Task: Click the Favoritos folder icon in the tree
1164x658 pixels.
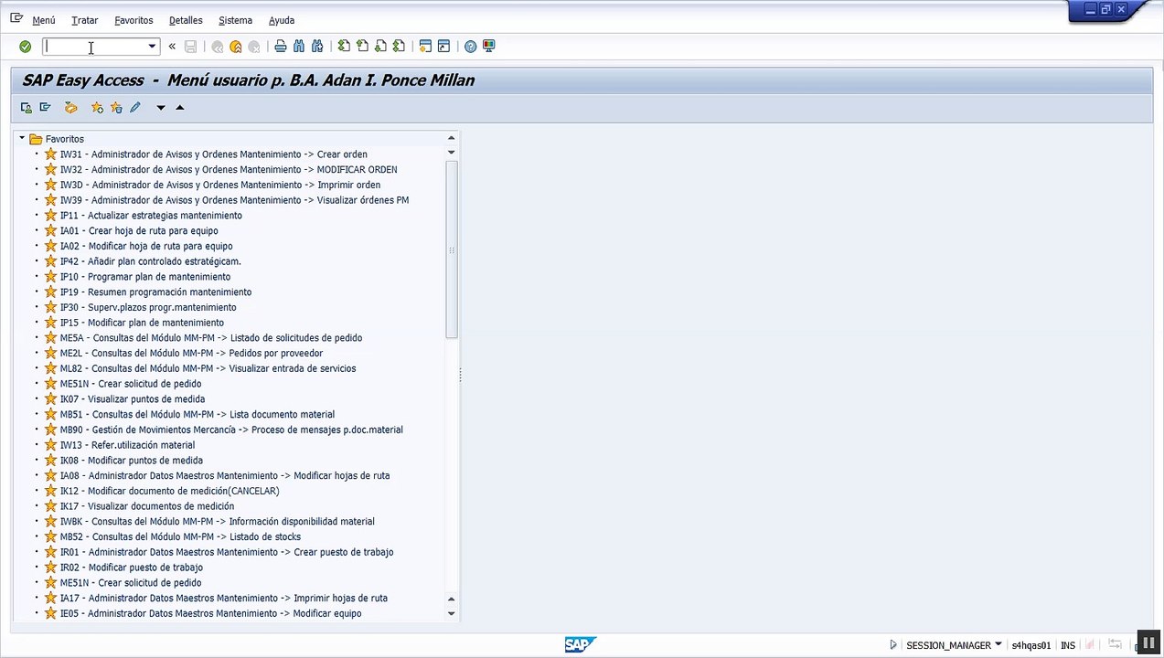Action: click(36, 139)
